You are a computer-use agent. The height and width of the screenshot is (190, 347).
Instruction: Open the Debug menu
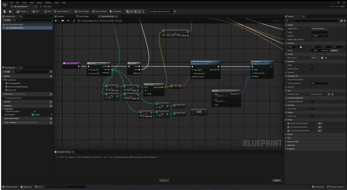pos(39,2)
